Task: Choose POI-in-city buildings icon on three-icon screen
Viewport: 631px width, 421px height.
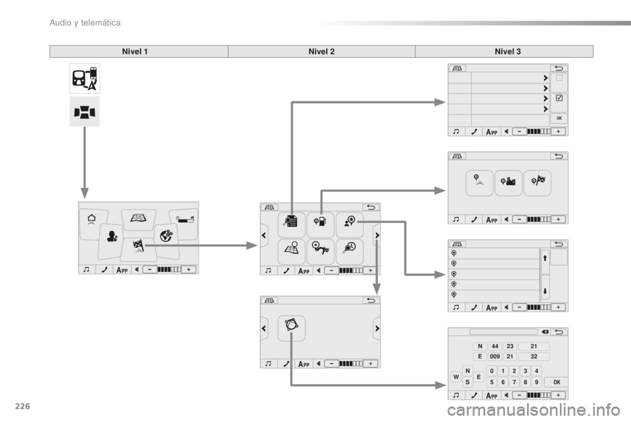Action: coord(508,182)
